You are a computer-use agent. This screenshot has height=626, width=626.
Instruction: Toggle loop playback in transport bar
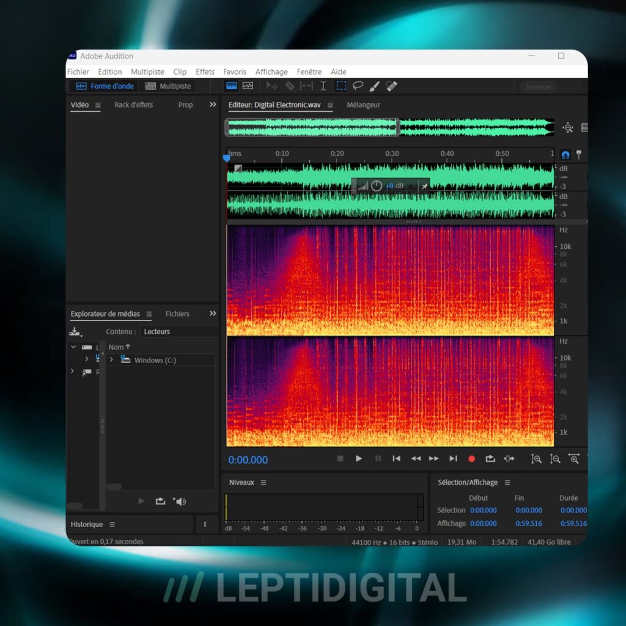pos(490,458)
